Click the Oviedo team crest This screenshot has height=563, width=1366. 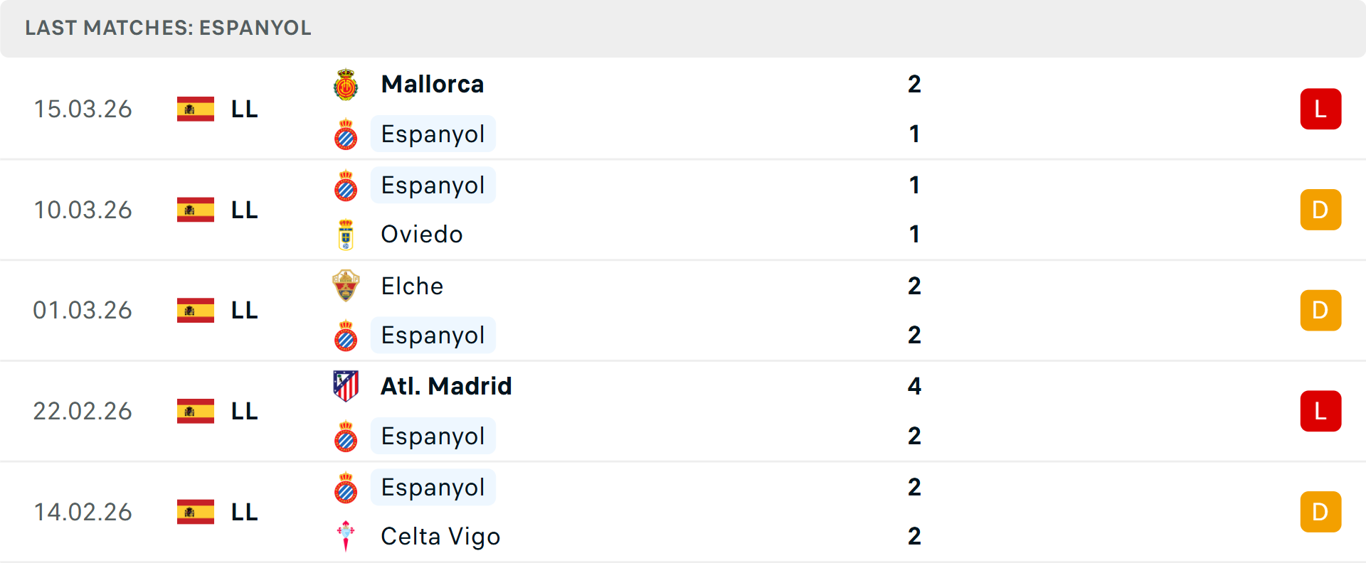pyautogui.click(x=346, y=234)
